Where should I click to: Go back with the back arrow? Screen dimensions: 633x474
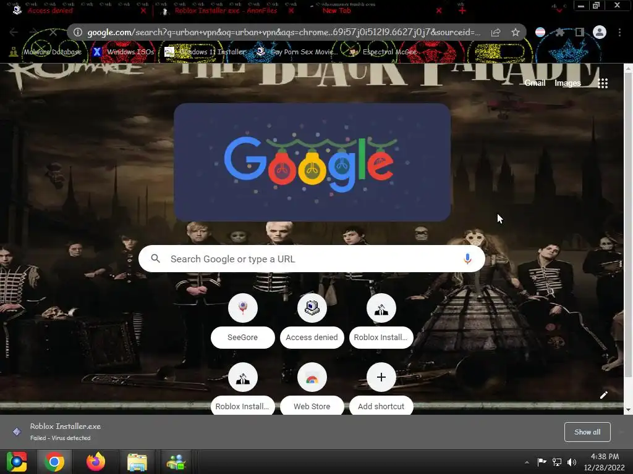pos(14,32)
